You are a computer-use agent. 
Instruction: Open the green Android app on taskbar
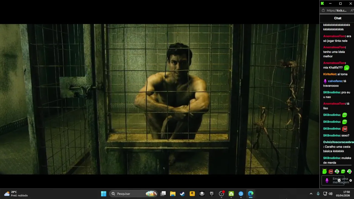(x=231, y=194)
